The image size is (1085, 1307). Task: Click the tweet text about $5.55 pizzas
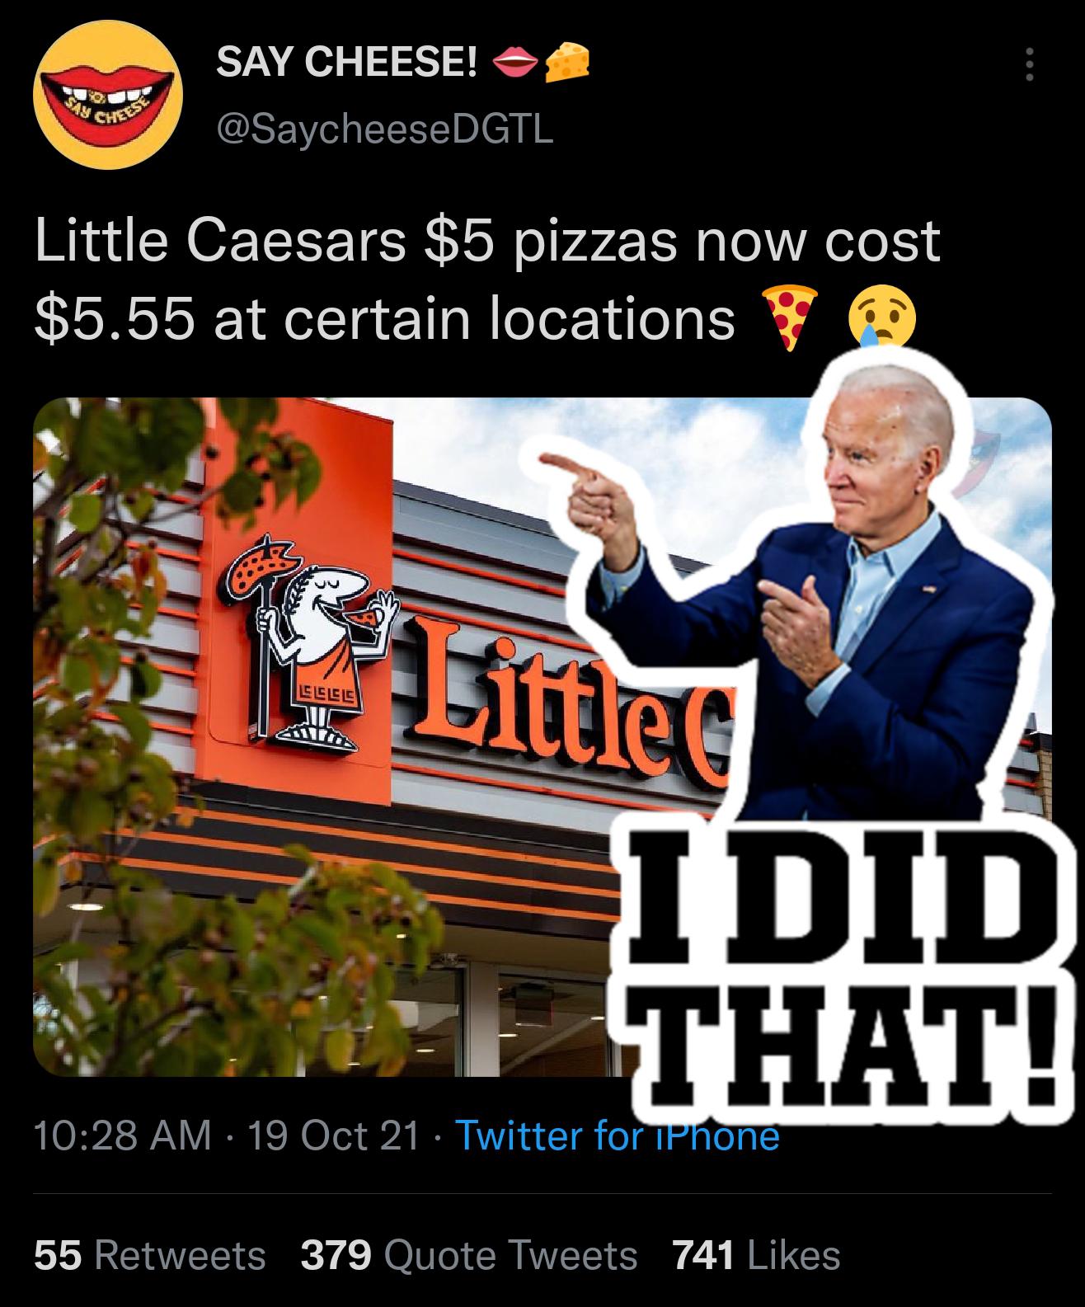[486, 279]
